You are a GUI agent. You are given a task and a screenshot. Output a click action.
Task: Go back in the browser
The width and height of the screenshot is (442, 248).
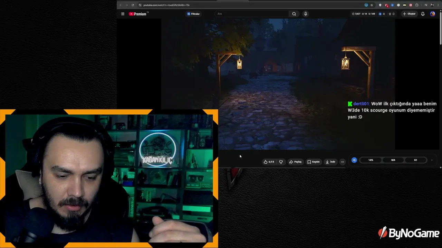[121, 5]
